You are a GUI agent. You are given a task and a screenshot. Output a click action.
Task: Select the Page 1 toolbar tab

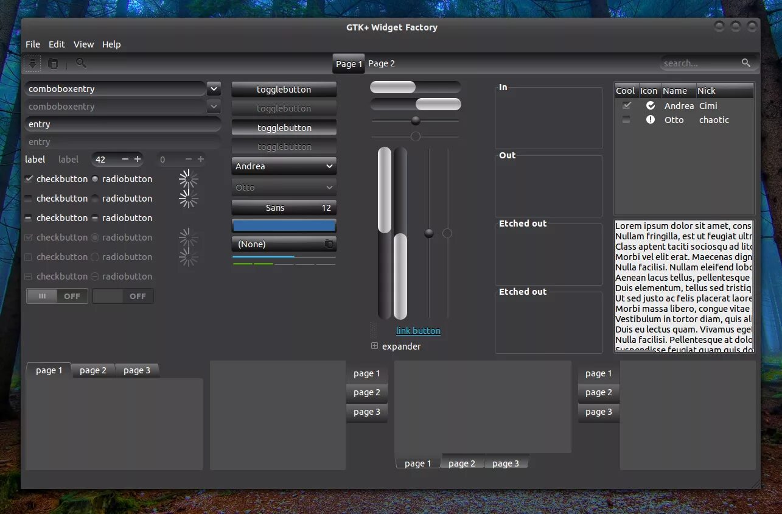pos(349,63)
